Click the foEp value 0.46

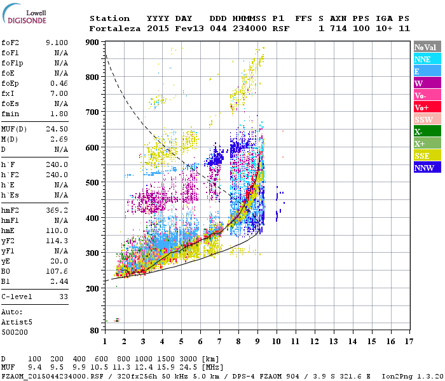(x=59, y=83)
